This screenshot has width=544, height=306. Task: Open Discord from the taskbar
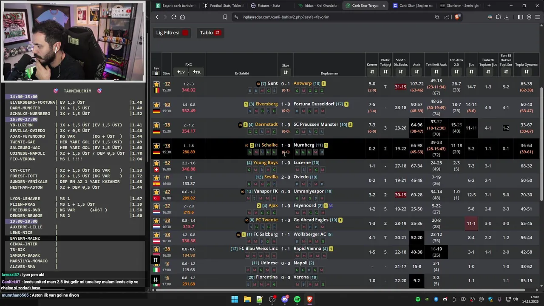(285, 299)
